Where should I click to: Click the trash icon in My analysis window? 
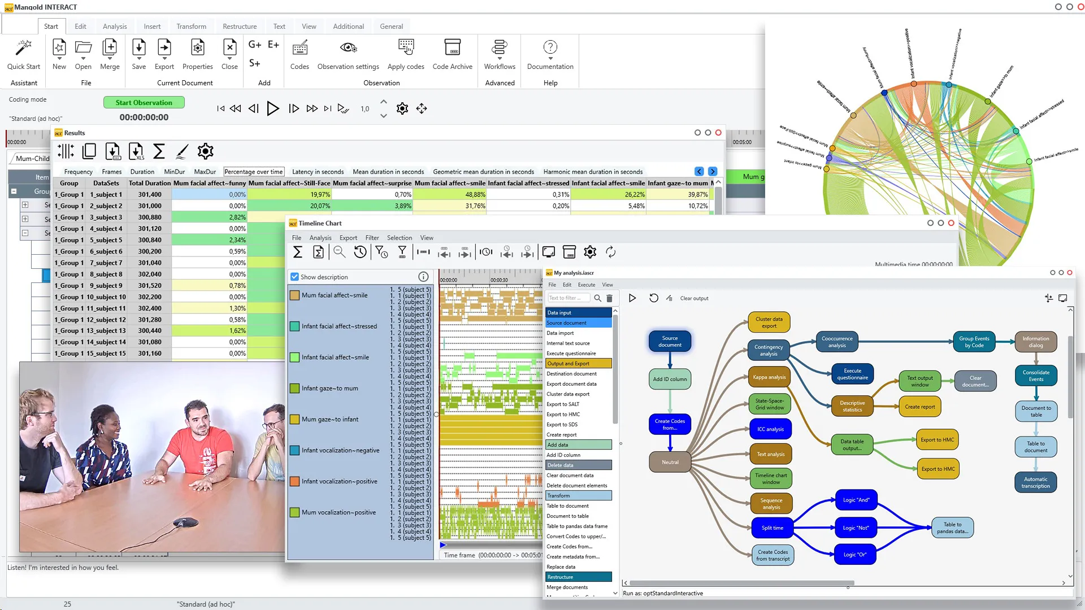click(609, 298)
